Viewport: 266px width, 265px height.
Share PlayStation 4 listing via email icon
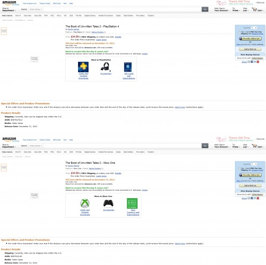249,62
